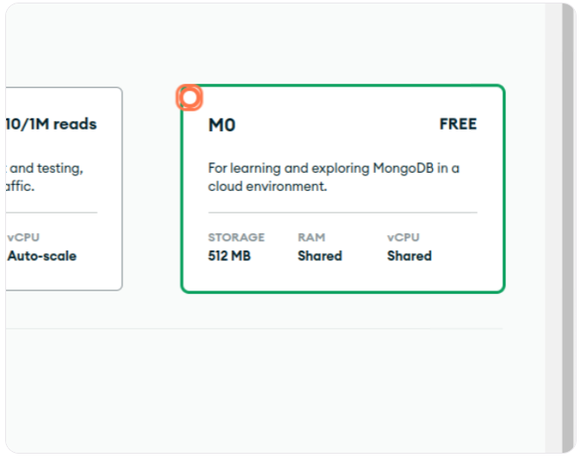This screenshot has width=580, height=458.
Task: Click the M0 learning and exploring description
Action: (x=333, y=176)
